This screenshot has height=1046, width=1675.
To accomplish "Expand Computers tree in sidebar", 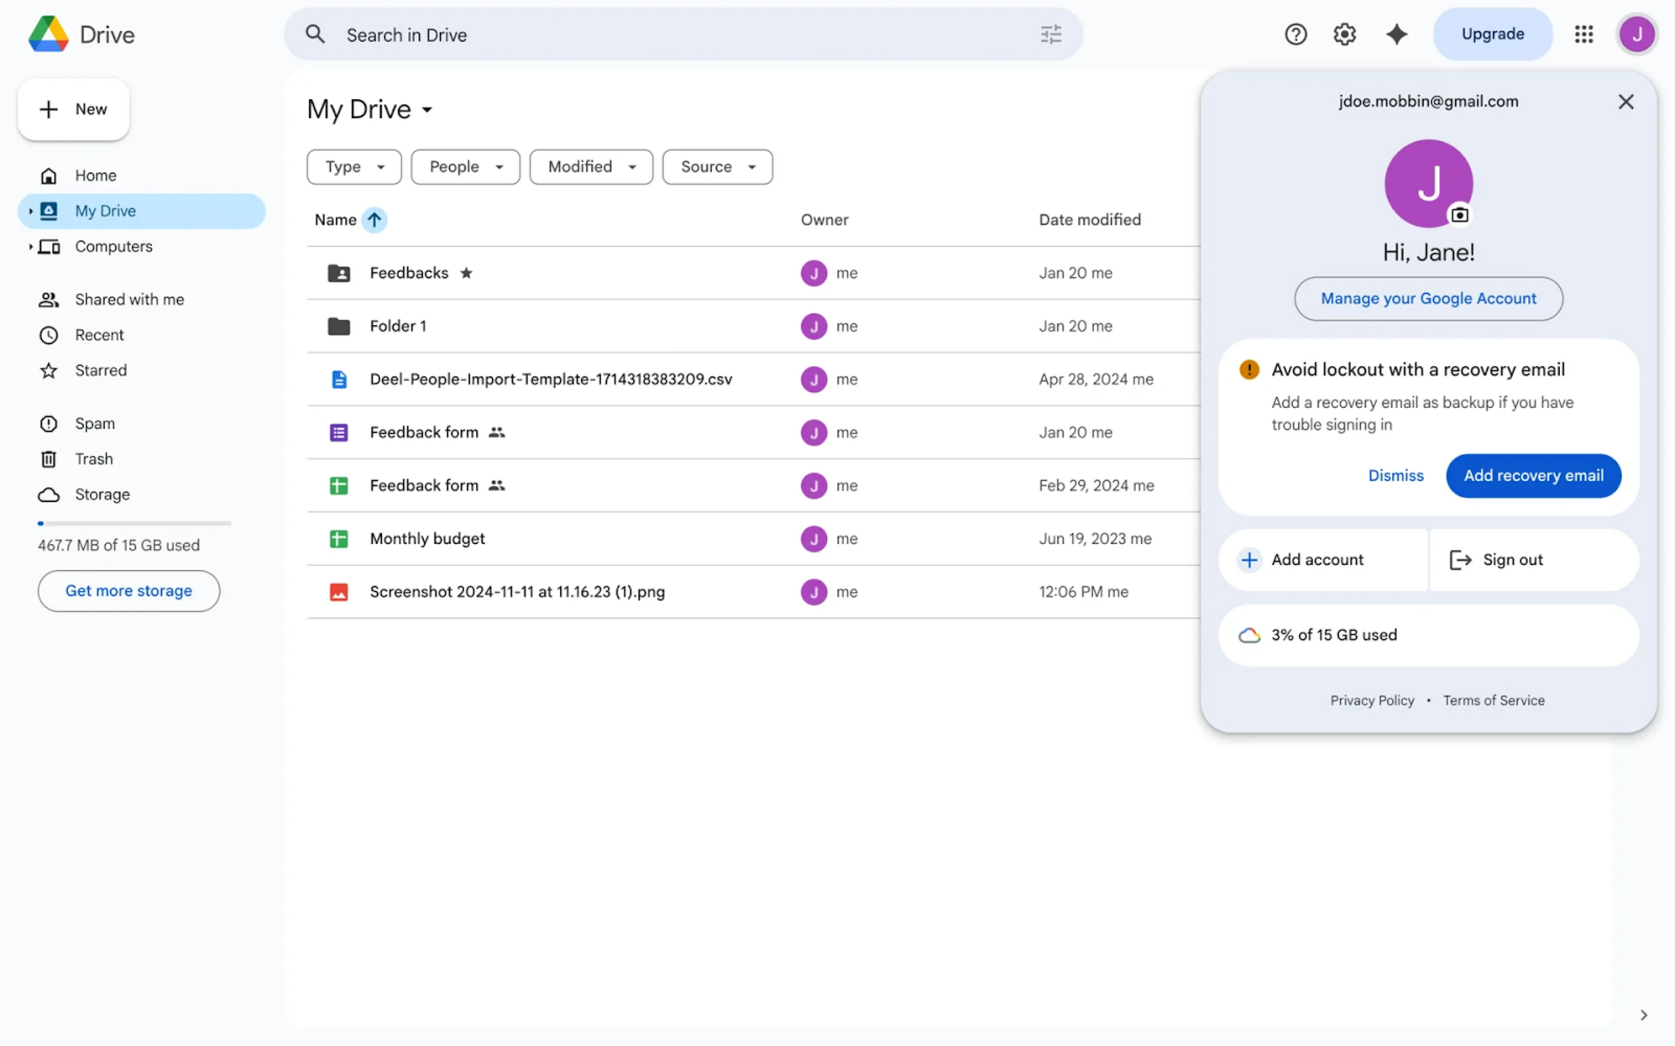I will click(x=31, y=246).
